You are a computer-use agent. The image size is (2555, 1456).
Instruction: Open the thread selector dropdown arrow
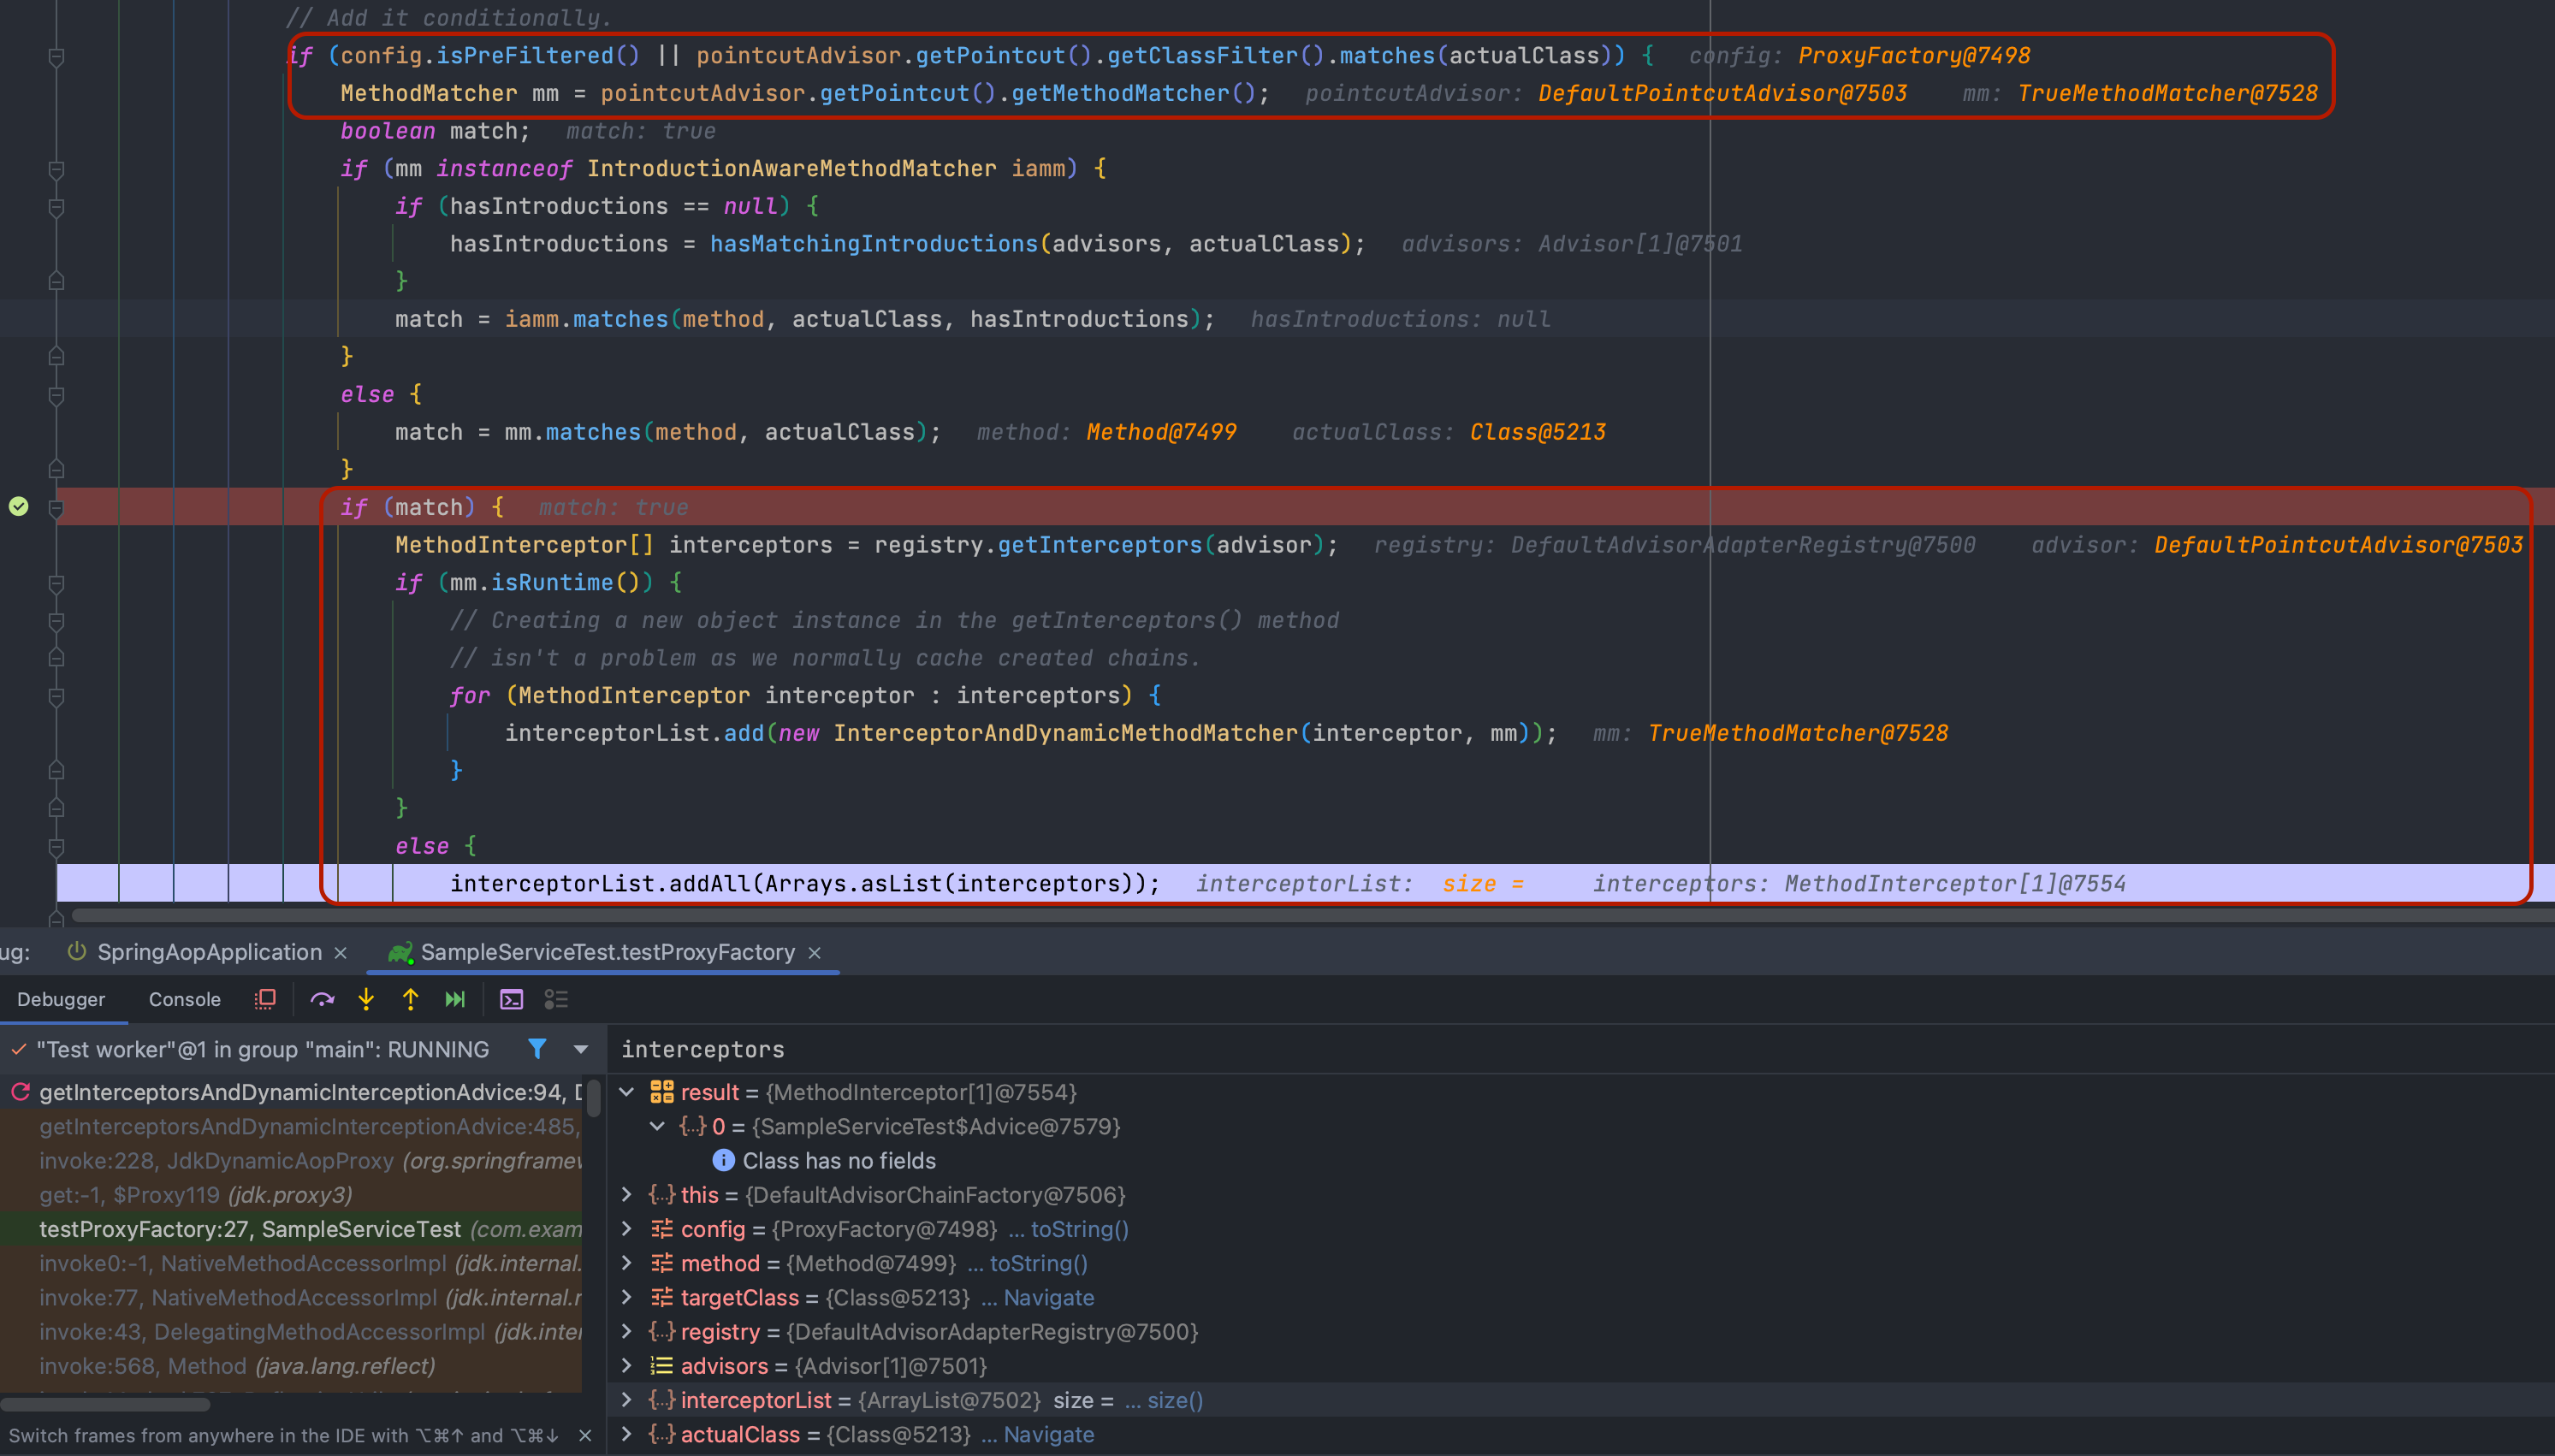click(580, 1049)
